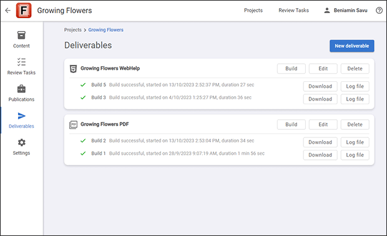Viewport: 387px width, 236px height.
Task: Click the Build 3 status text
Action: pyautogui.click(x=180, y=97)
